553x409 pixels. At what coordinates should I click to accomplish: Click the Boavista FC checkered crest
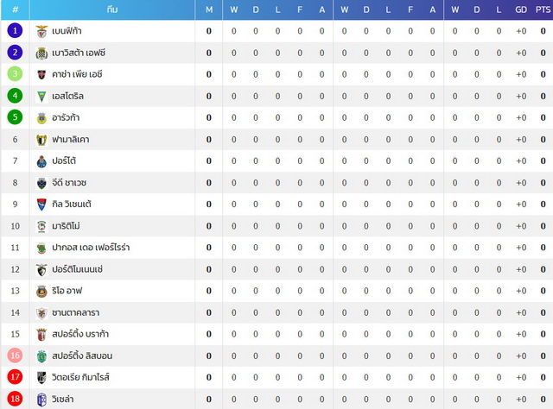click(x=41, y=53)
